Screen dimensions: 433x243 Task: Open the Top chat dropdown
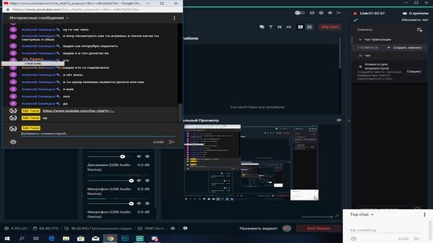coord(361,215)
